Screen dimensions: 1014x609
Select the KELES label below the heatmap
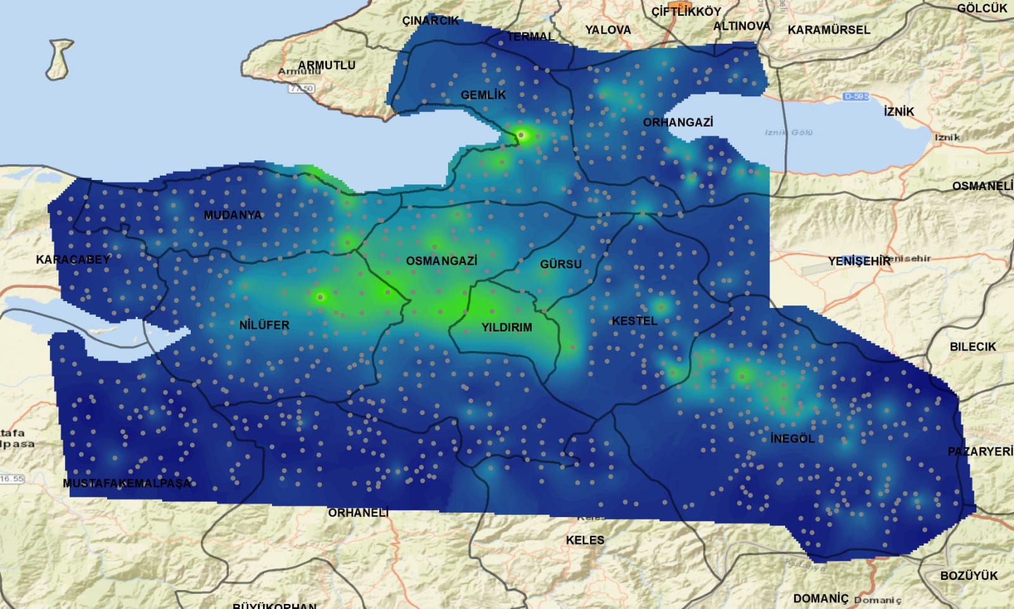pos(585,540)
